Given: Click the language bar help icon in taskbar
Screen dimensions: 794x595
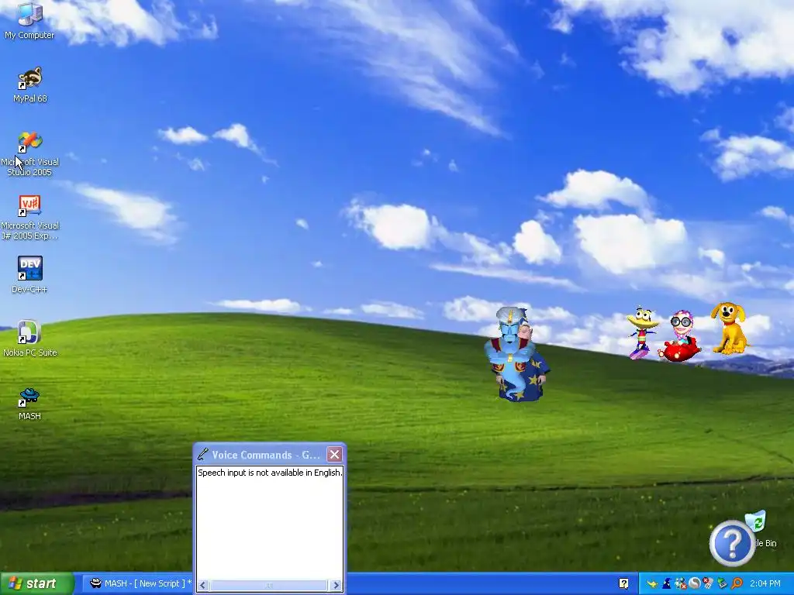Looking at the screenshot, I should (x=624, y=583).
